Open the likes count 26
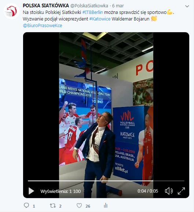The image size is (194, 212). pos(88,206)
